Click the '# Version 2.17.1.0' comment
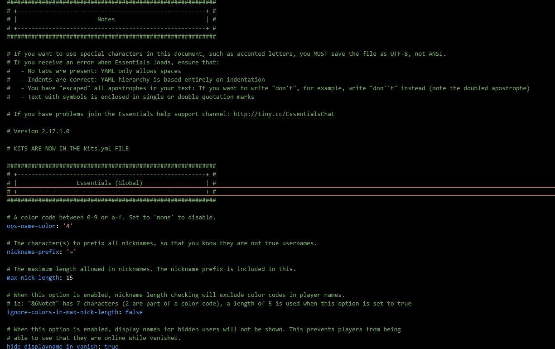The height and width of the screenshot is (349, 555). 38,131
